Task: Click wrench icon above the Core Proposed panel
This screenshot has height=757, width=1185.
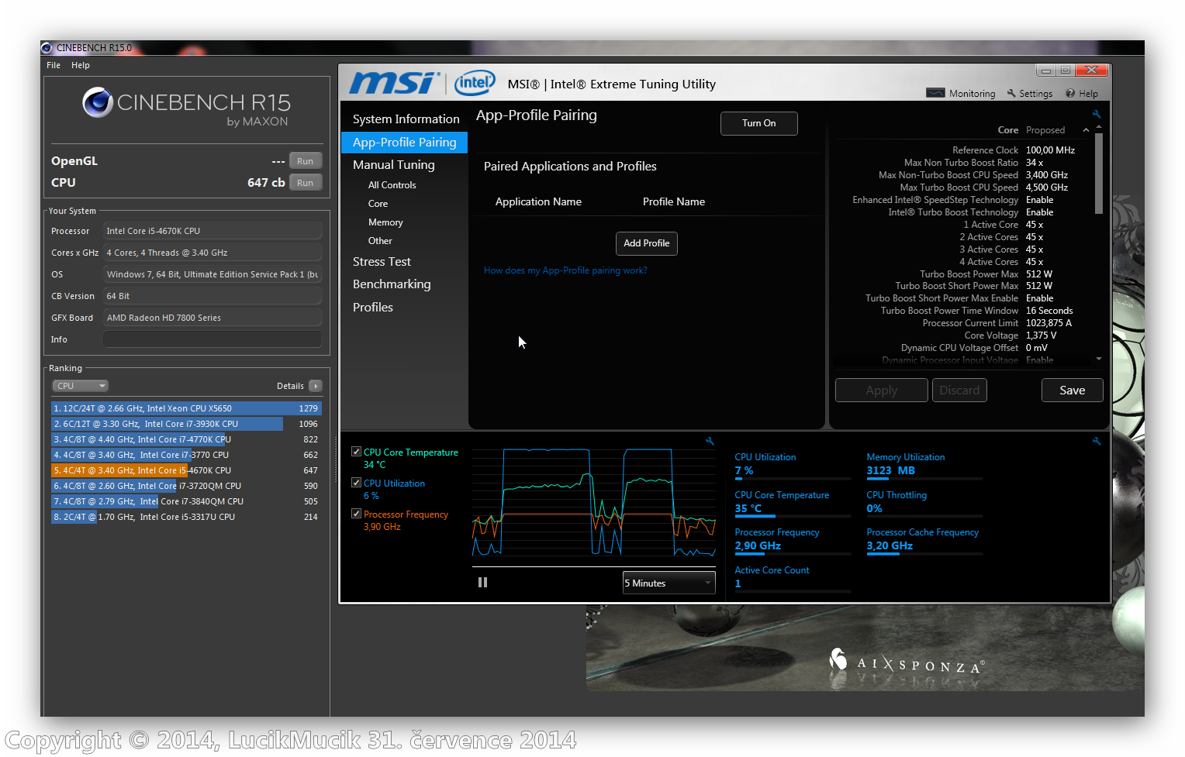Action: [x=1097, y=114]
